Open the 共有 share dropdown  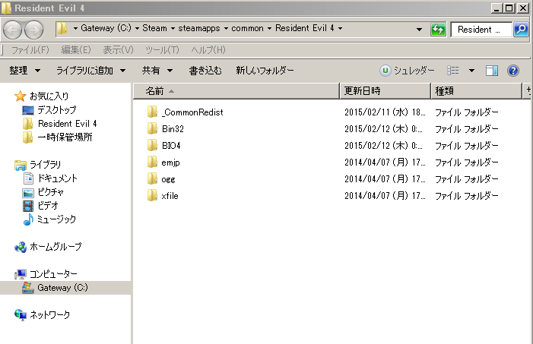coord(157,71)
